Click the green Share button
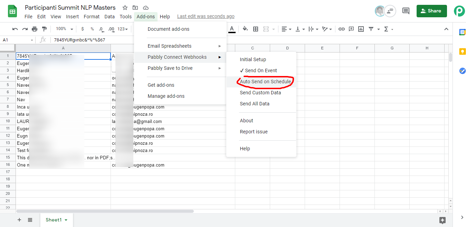466x227 pixels. pyautogui.click(x=432, y=11)
